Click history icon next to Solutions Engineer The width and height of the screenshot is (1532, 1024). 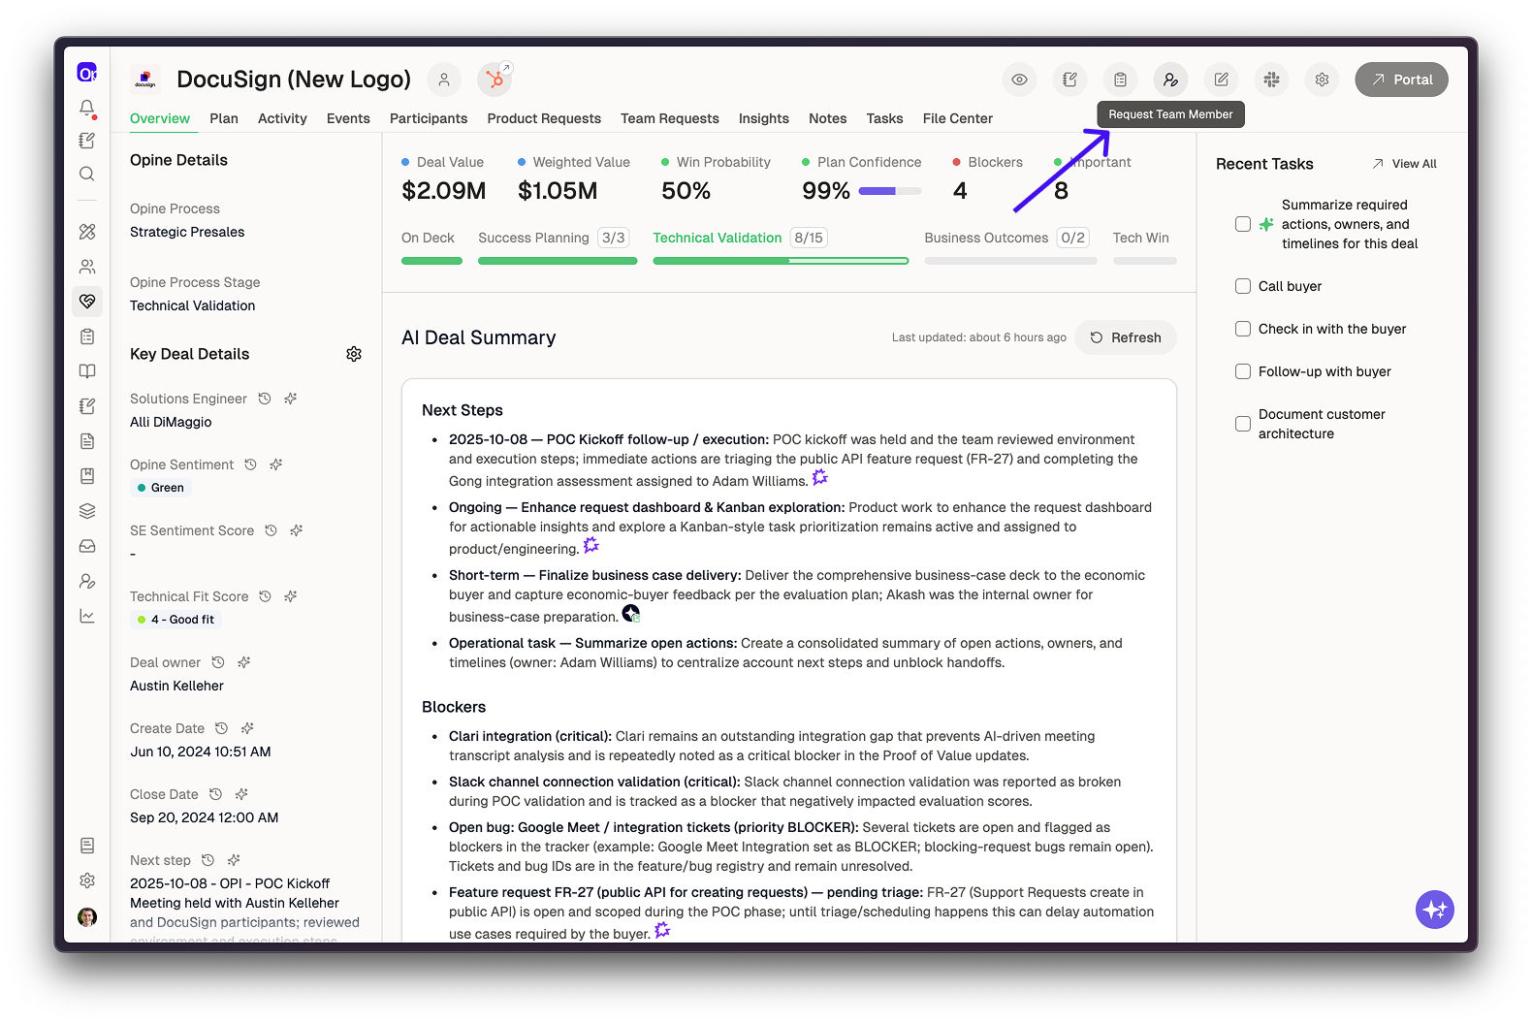pos(265,399)
